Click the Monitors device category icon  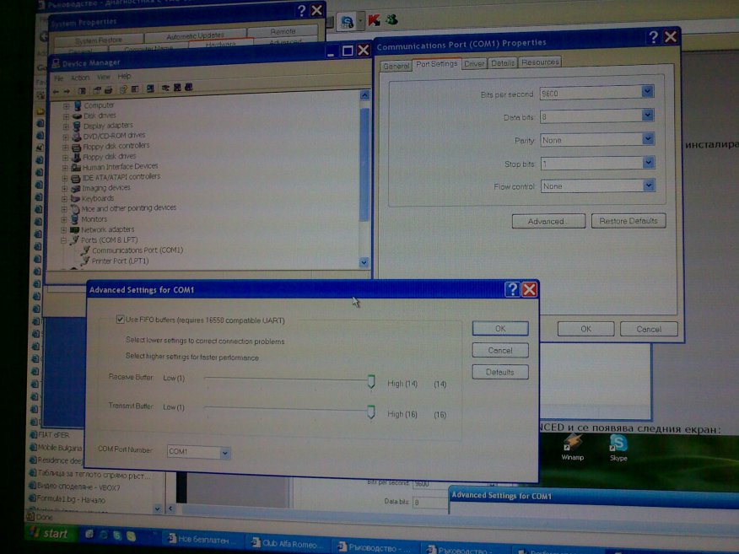75,219
